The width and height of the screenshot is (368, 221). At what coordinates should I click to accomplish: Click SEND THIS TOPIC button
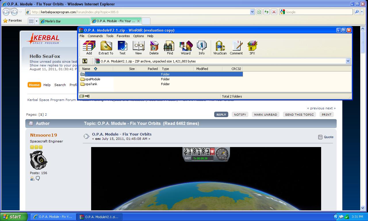(x=299, y=115)
